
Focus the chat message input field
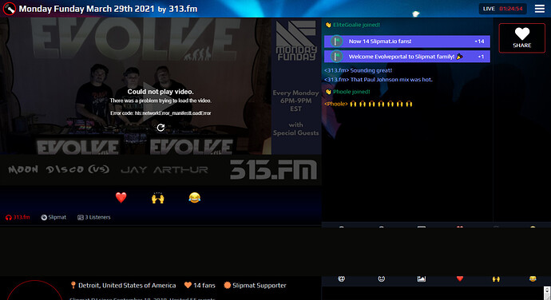point(433,294)
